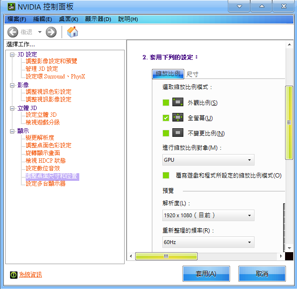Click the horizontal scrollbar thumb

pyautogui.click(x=166, y=256)
